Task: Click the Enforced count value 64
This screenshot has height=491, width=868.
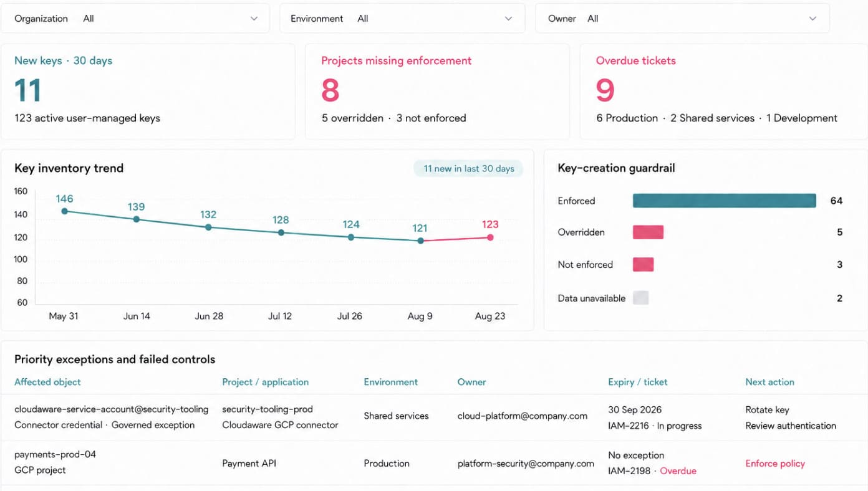Action: [836, 201]
